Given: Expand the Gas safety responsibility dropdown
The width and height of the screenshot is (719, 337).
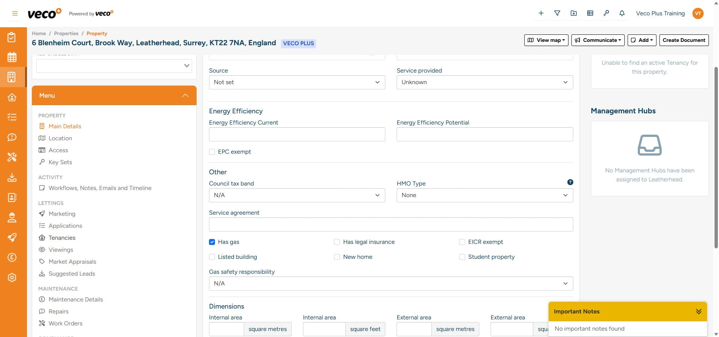Looking at the screenshot, I should click(x=391, y=284).
